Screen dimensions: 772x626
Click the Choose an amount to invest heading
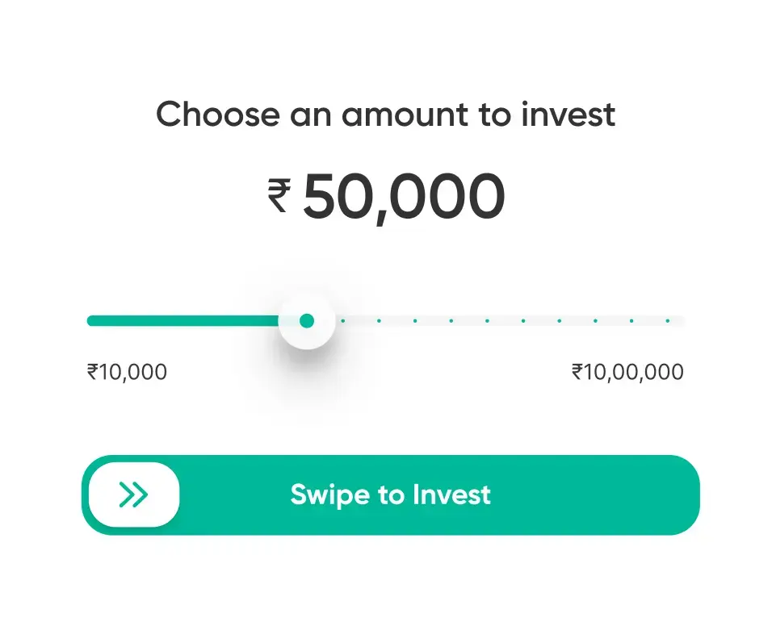pyautogui.click(x=385, y=114)
